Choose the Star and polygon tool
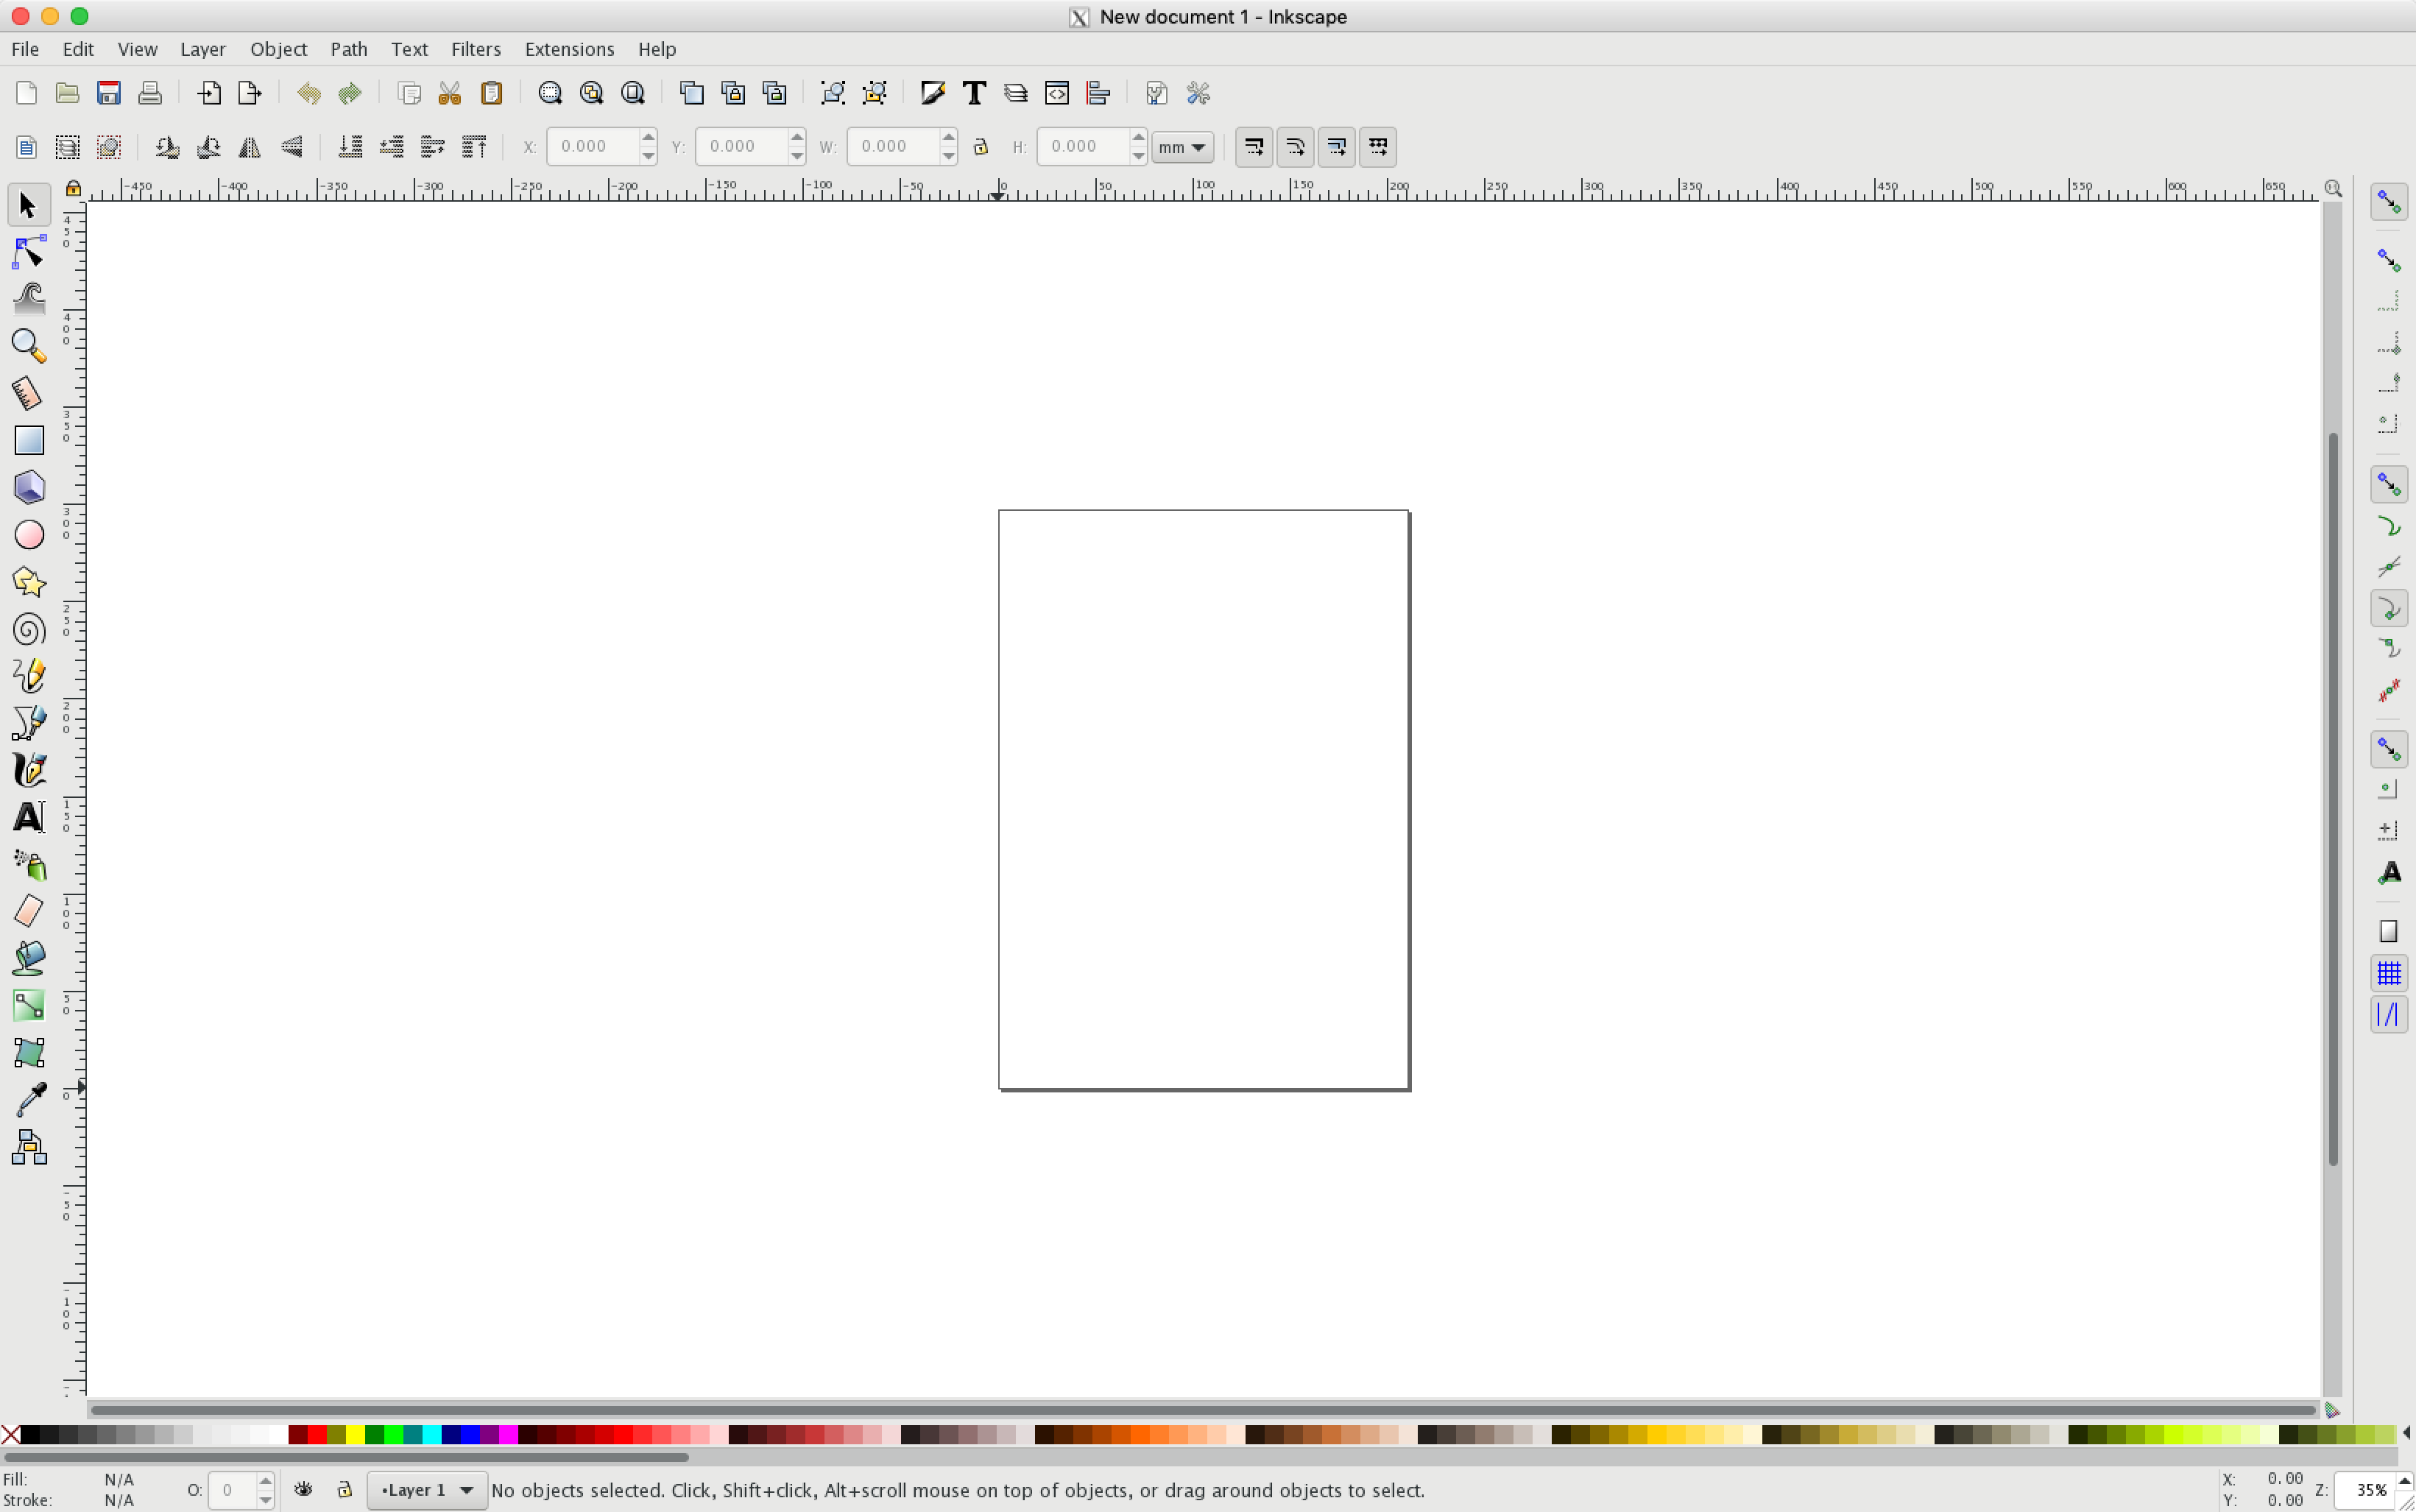Image resolution: width=2416 pixels, height=1512 pixels. click(x=28, y=582)
